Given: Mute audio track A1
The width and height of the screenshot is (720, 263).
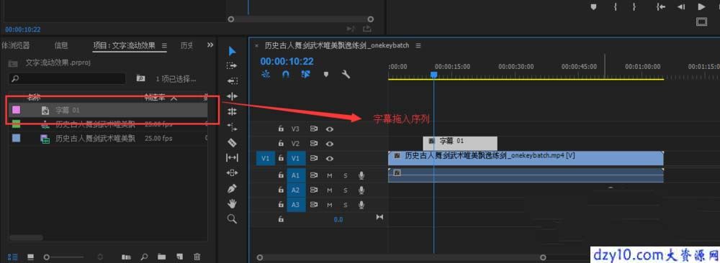Looking at the screenshot, I should 330,175.
